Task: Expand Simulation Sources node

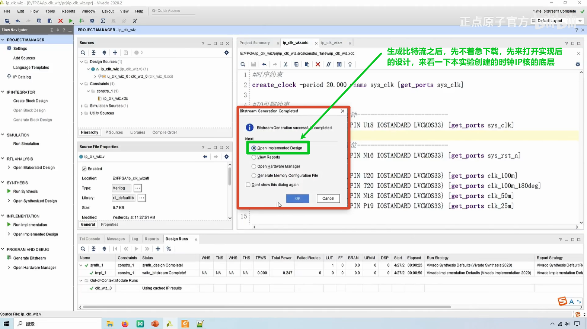Action: coord(82,106)
